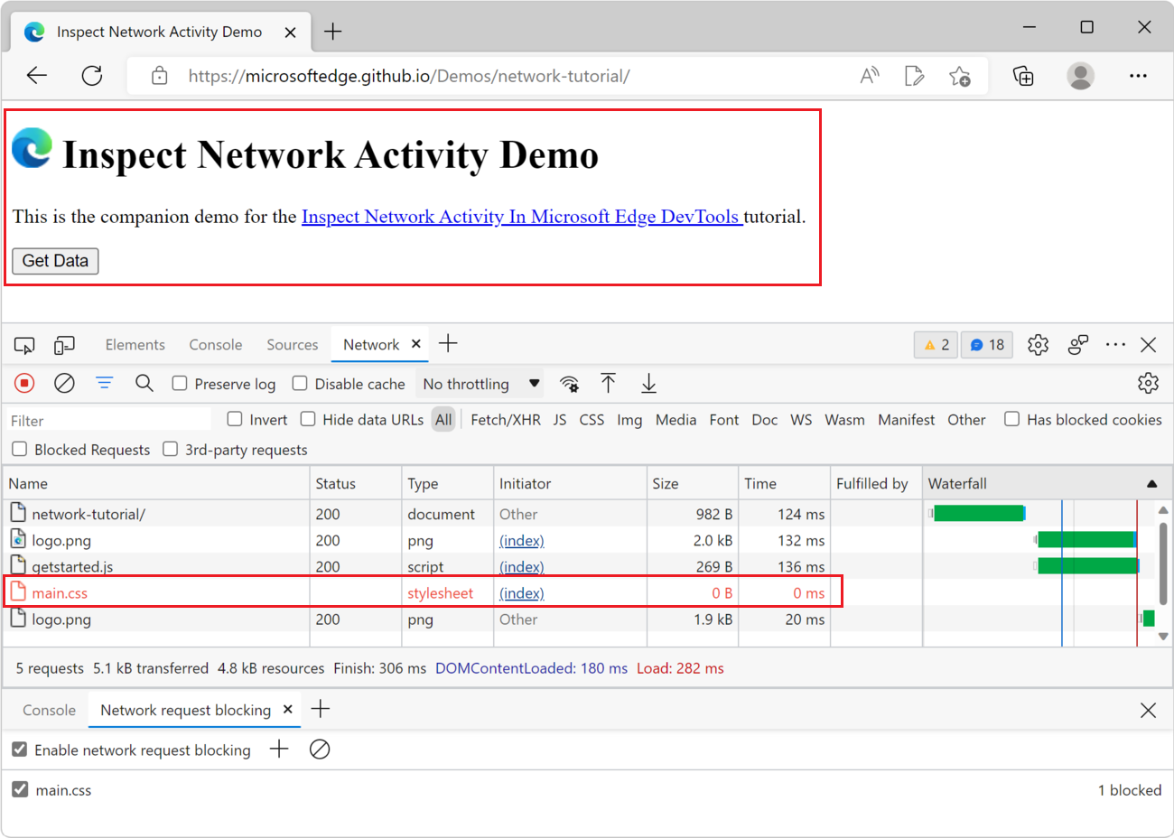The image size is (1174, 838).
Task: Click the export HAR download arrow
Action: point(648,384)
